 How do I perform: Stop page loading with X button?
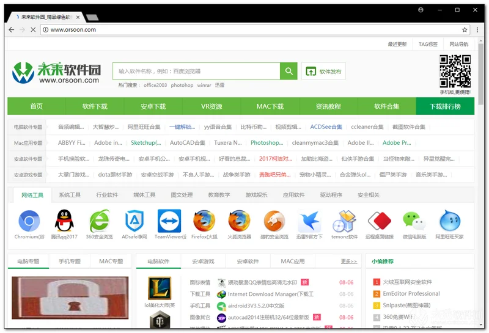pyautogui.click(x=33, y=29)
